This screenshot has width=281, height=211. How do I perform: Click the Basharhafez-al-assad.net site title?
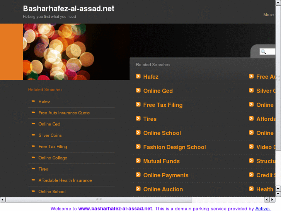pos(68,9)
